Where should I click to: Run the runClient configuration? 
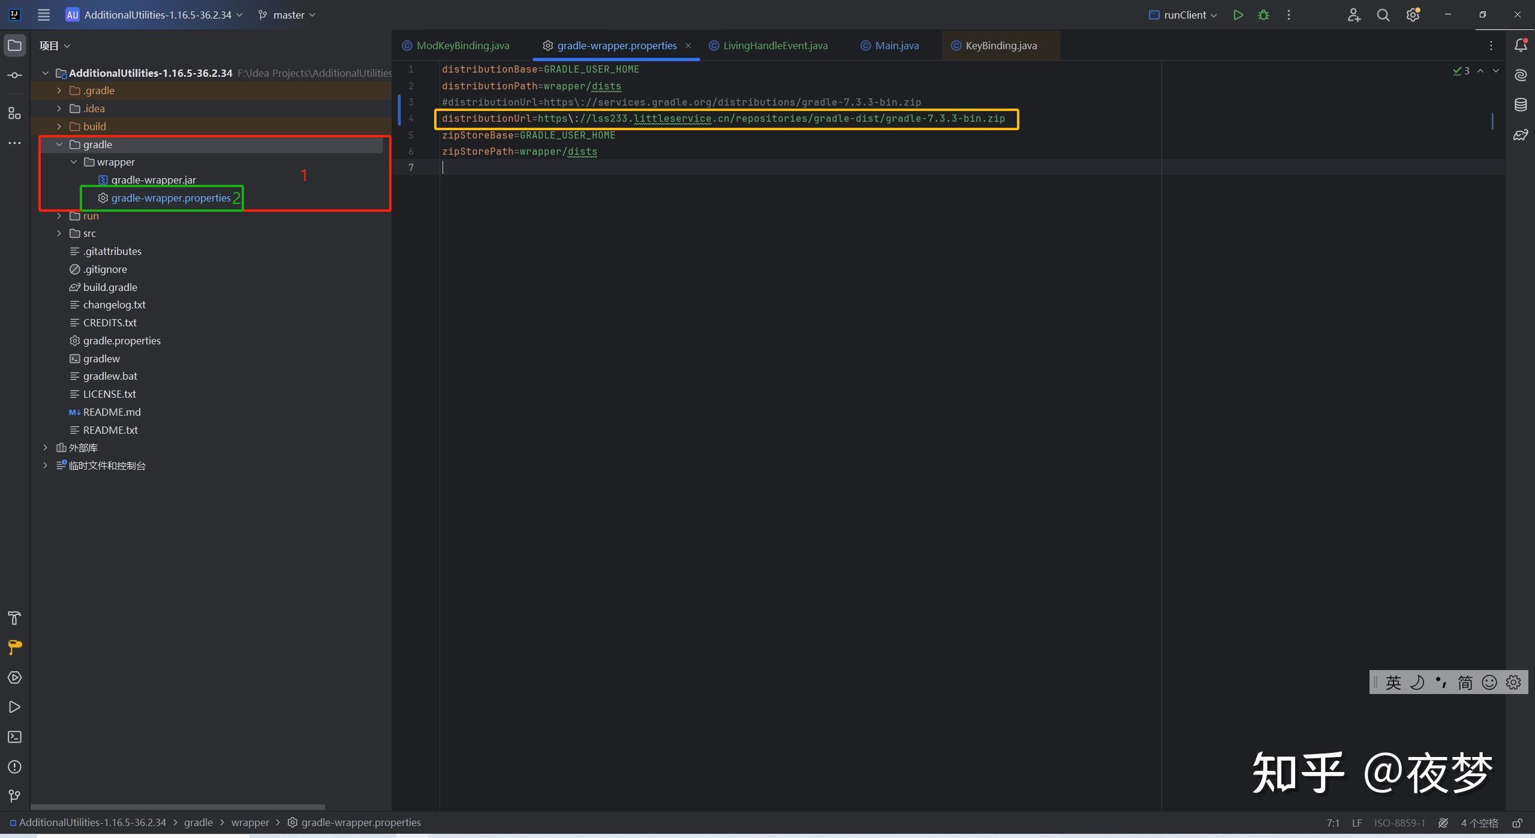[1238, 15]
